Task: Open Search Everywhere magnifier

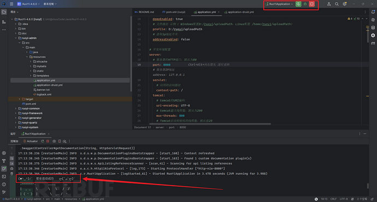Action: tap(337, 4)
